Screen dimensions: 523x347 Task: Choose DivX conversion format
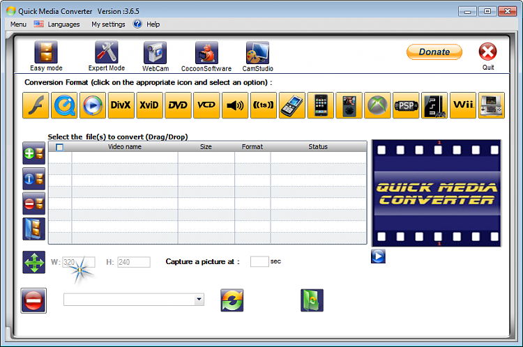121,105
